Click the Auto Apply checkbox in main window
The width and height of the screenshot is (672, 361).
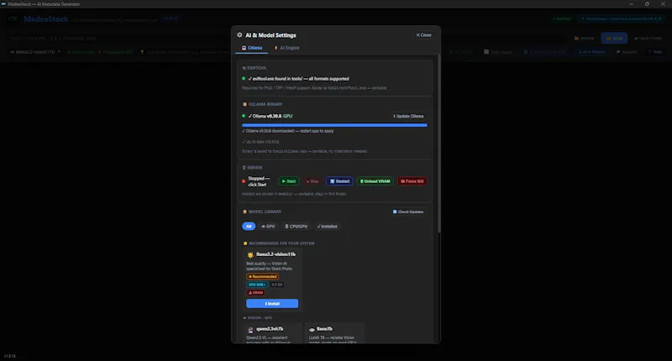pyautogui.click(x=486, y=52)
